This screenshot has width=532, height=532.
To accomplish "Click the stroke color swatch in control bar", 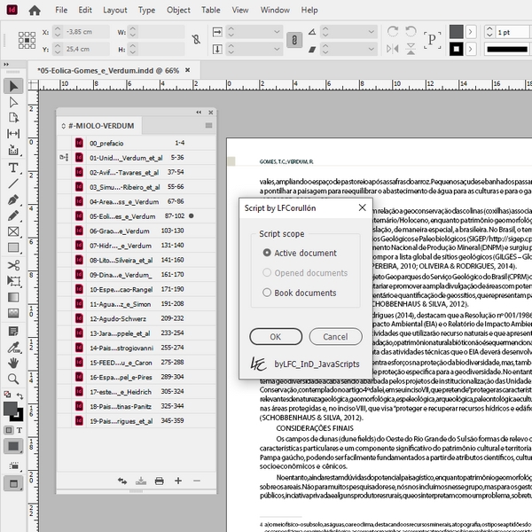I will (x=457, y=49).
